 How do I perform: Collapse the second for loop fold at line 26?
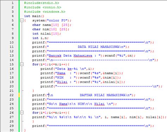coord(22,113)
